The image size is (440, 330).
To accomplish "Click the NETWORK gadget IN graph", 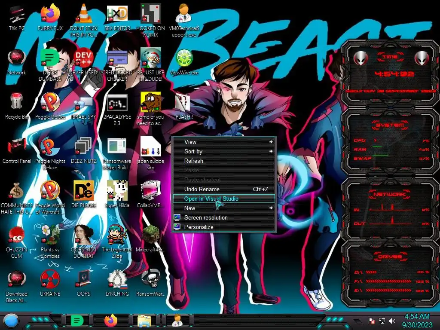I will (391, 208).
